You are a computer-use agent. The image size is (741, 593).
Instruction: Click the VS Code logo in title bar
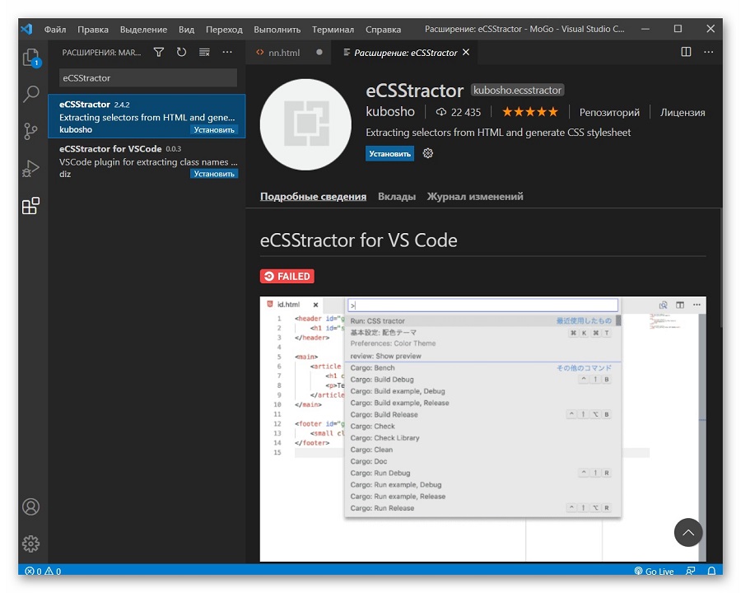coord(26,29)
